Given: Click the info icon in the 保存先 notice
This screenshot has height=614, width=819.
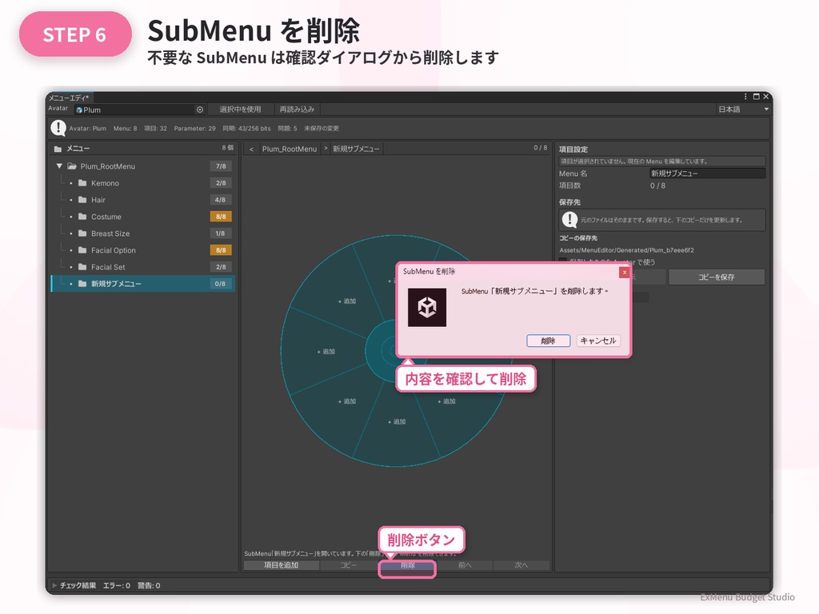Looking at the screenshot, I should point(569,220).
